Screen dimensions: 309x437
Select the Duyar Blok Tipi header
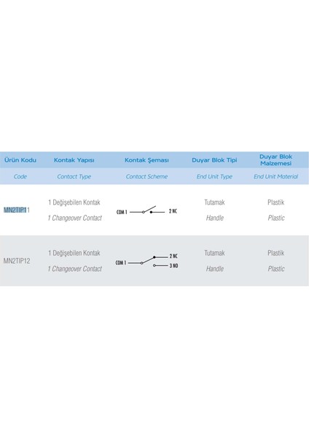pos(214,160)
